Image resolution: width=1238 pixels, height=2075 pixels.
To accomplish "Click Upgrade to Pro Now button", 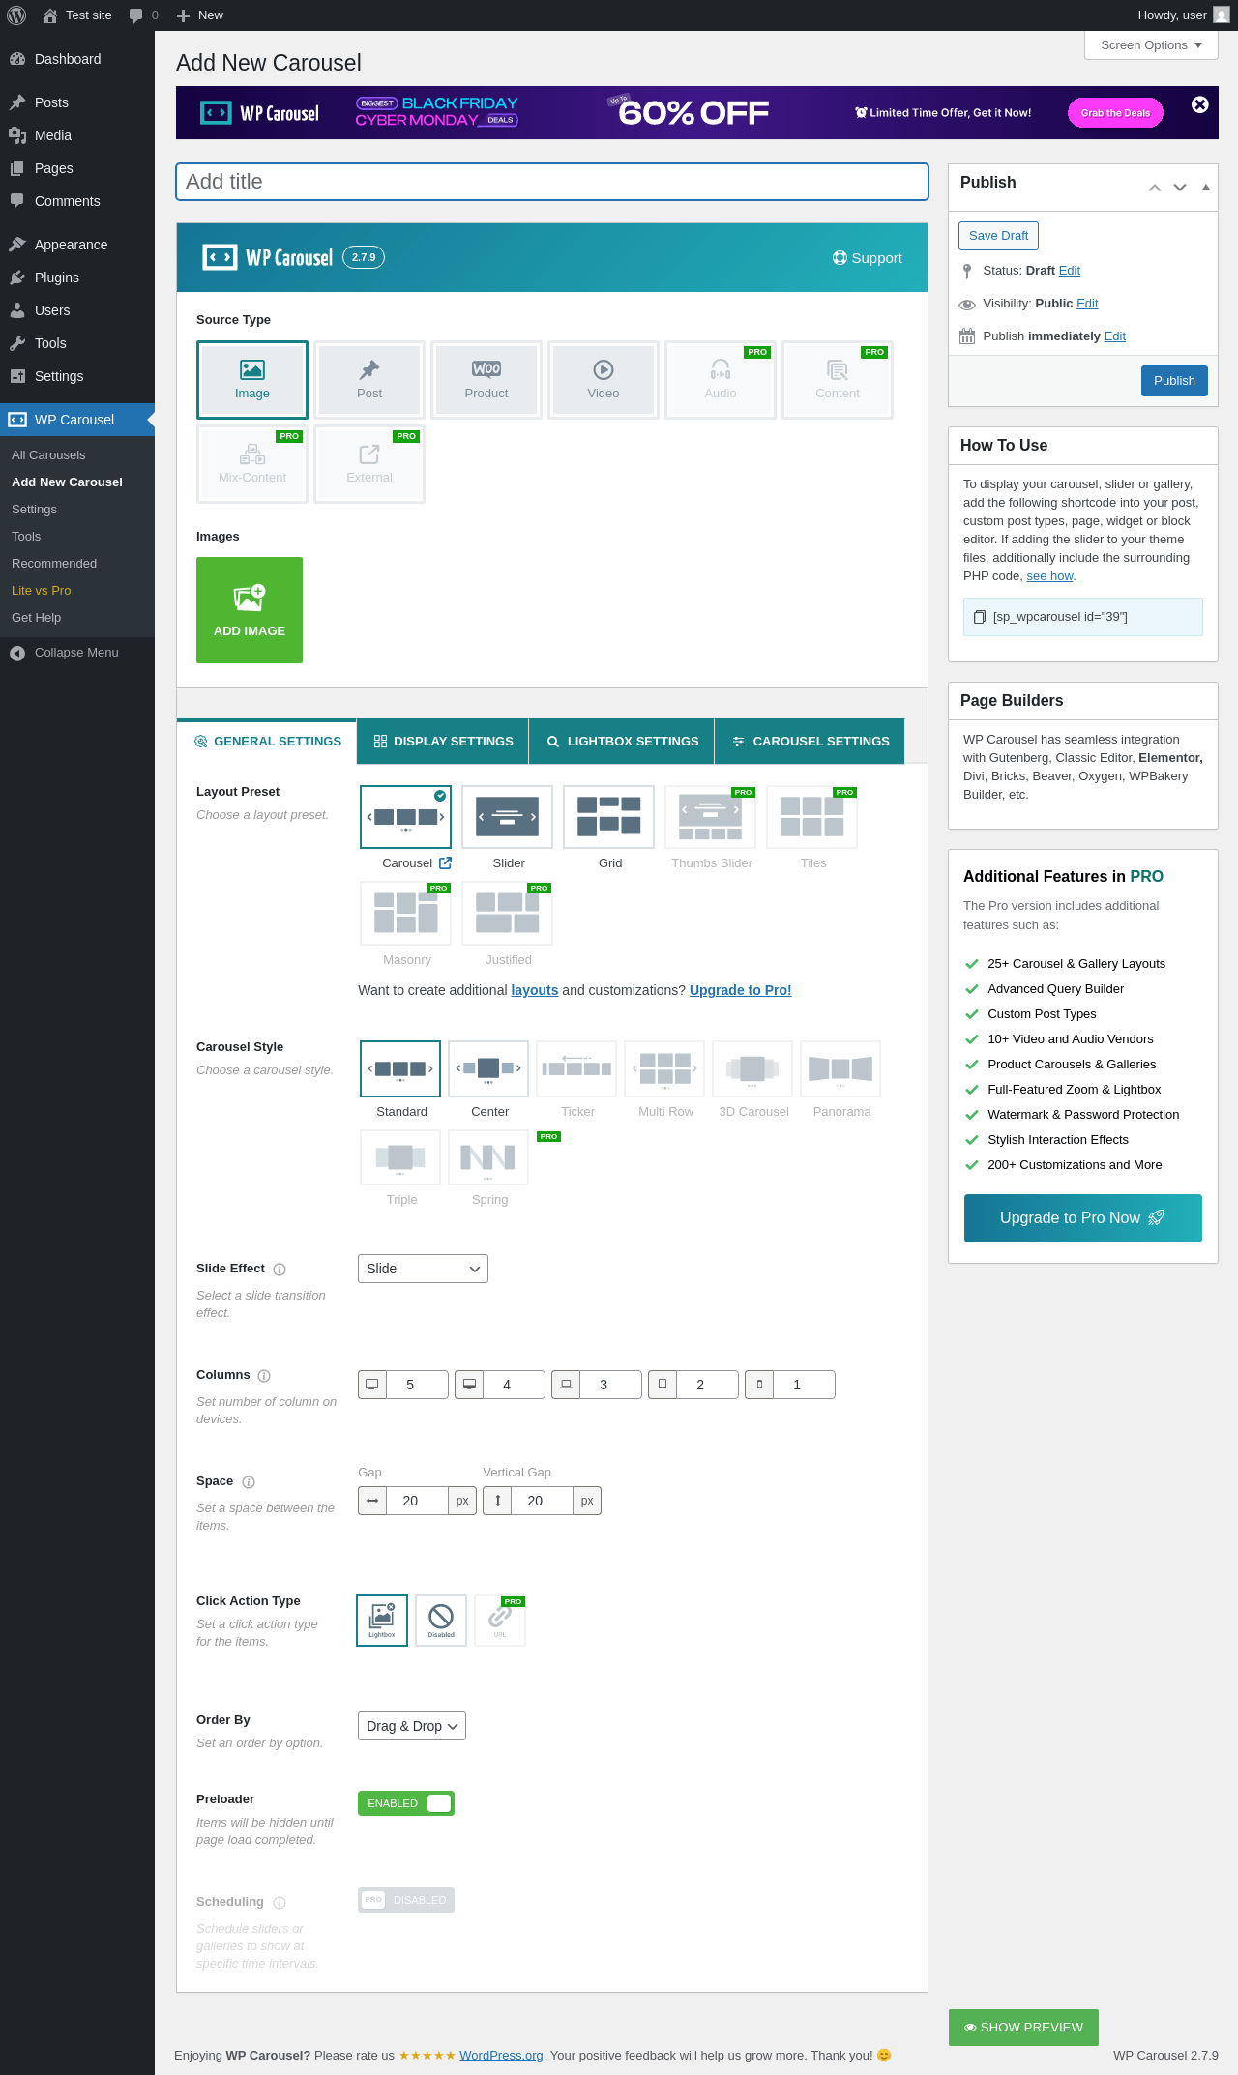I will pos(1083,1218).
